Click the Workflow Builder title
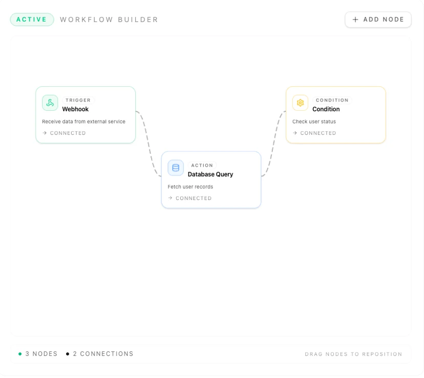 [x=109, y=20]
